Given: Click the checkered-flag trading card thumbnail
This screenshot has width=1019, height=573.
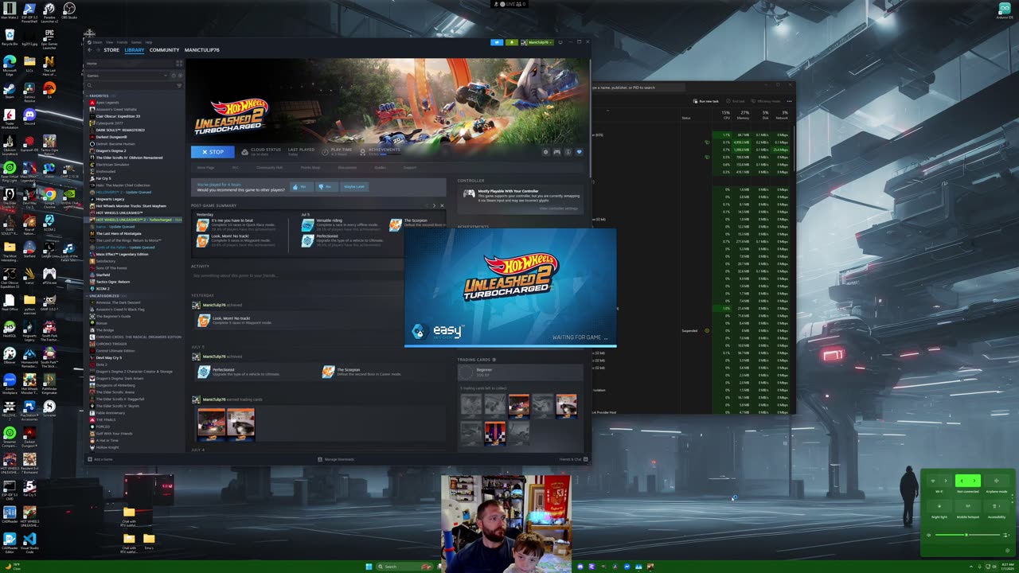Looking at the screenshot, I should [x=494, y=433].
